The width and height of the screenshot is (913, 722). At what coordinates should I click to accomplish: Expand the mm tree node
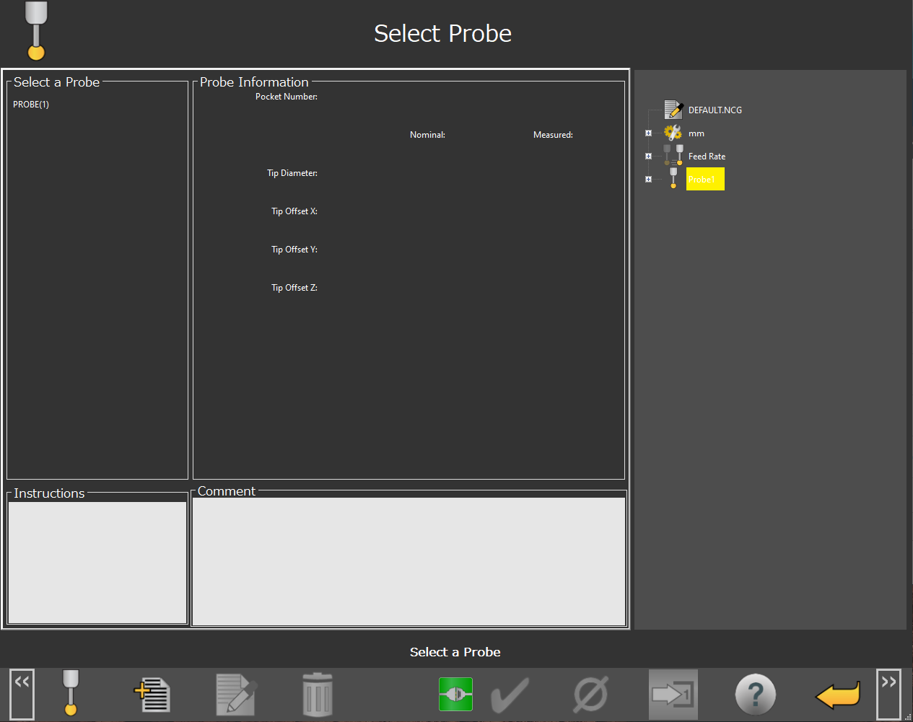pos(648,133)
